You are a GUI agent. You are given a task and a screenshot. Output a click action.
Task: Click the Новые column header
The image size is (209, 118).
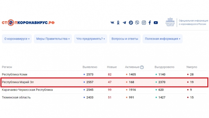click(x=112, y=67)
